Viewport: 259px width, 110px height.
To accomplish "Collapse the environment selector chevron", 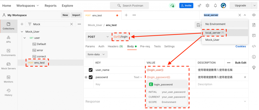I will pyautogui.click(x=245, y=15).
